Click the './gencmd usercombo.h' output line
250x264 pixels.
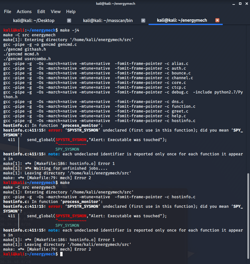[x=27, y=59]
